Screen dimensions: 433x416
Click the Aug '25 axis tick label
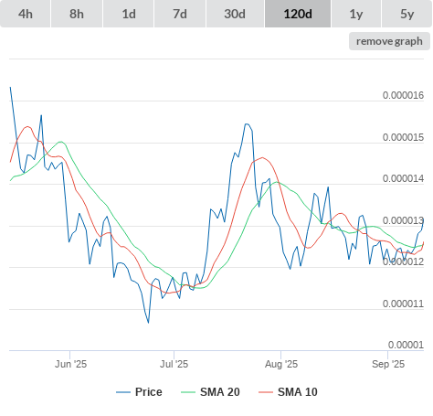click(281, 364)
